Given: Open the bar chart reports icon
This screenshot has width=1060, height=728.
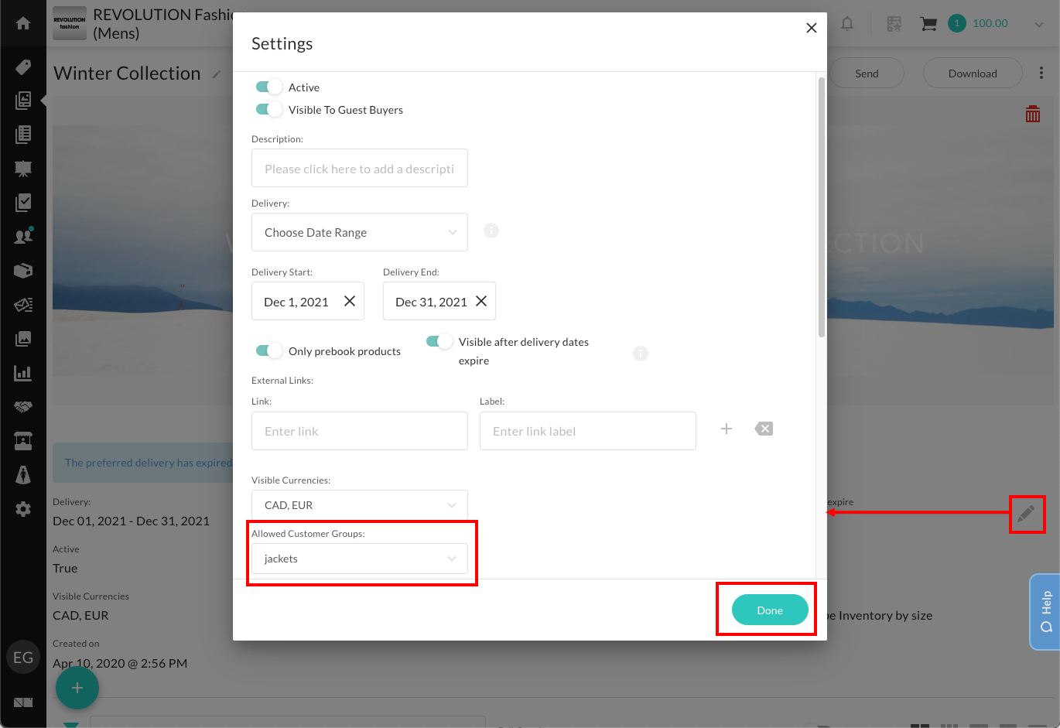Looking at the screenshot, I should [x=23, y=373].
